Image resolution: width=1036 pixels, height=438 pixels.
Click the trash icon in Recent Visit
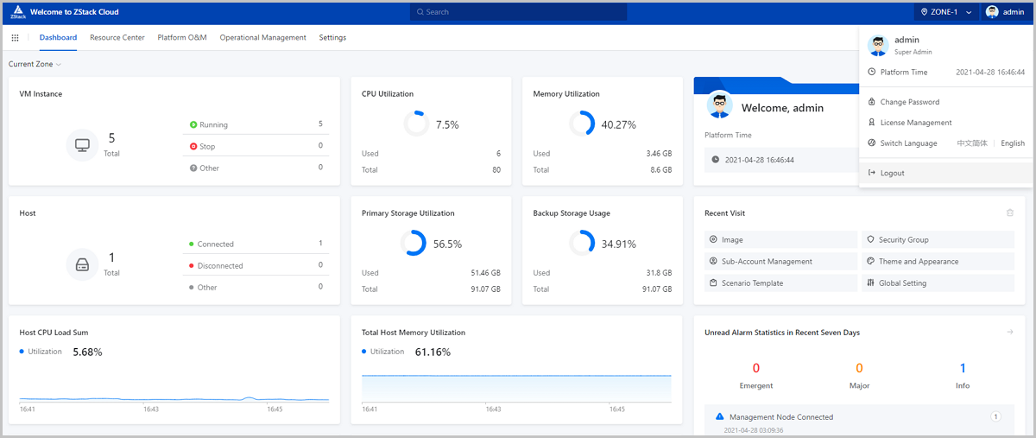point(1010,213)
